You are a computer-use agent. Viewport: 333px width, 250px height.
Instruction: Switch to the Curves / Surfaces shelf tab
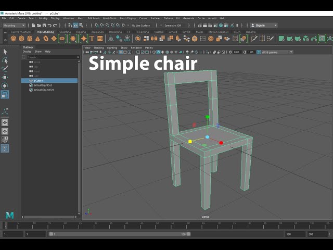coord(21,32)
